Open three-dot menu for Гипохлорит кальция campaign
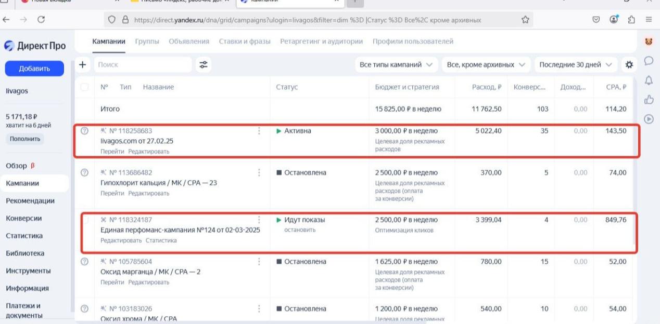Image resolution: width=660 pixels, height=324 pixels. pyautogui.click(x=259, y=172)
